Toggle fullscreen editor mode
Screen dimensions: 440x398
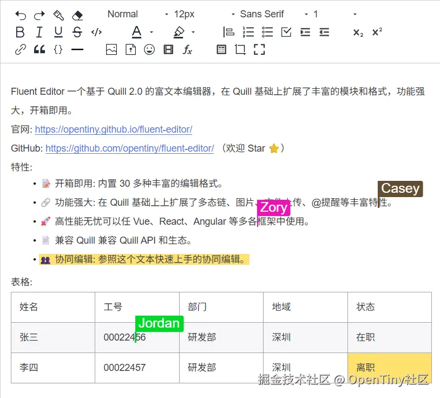pyautogui.click(x=259, y=50)
